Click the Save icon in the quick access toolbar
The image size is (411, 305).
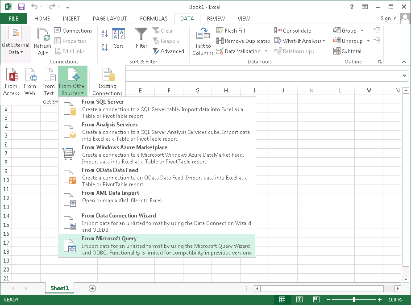[21, 7]
